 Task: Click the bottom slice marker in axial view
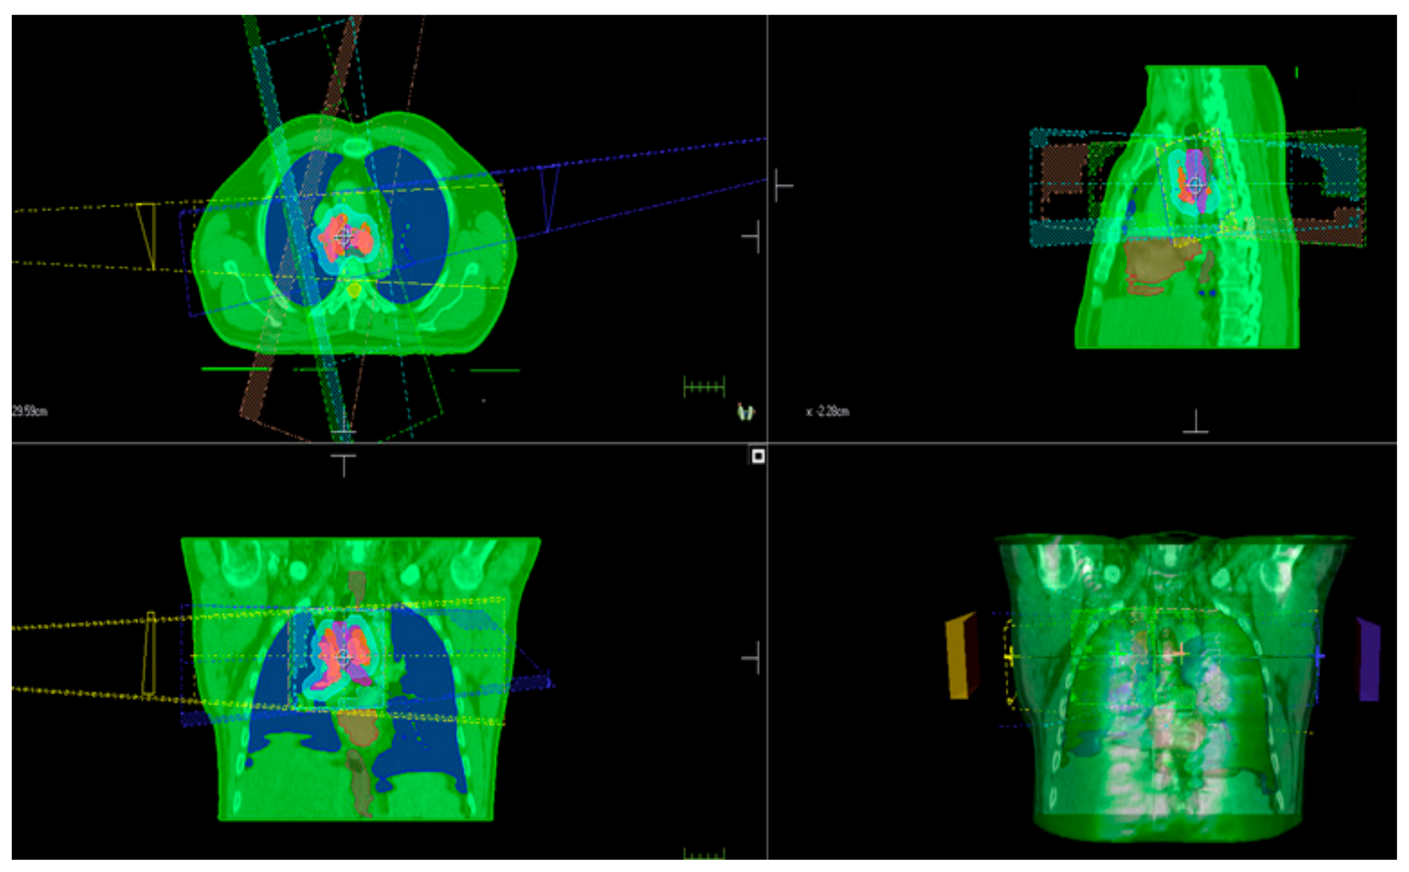pyautogui.click(x=344, y=424)
